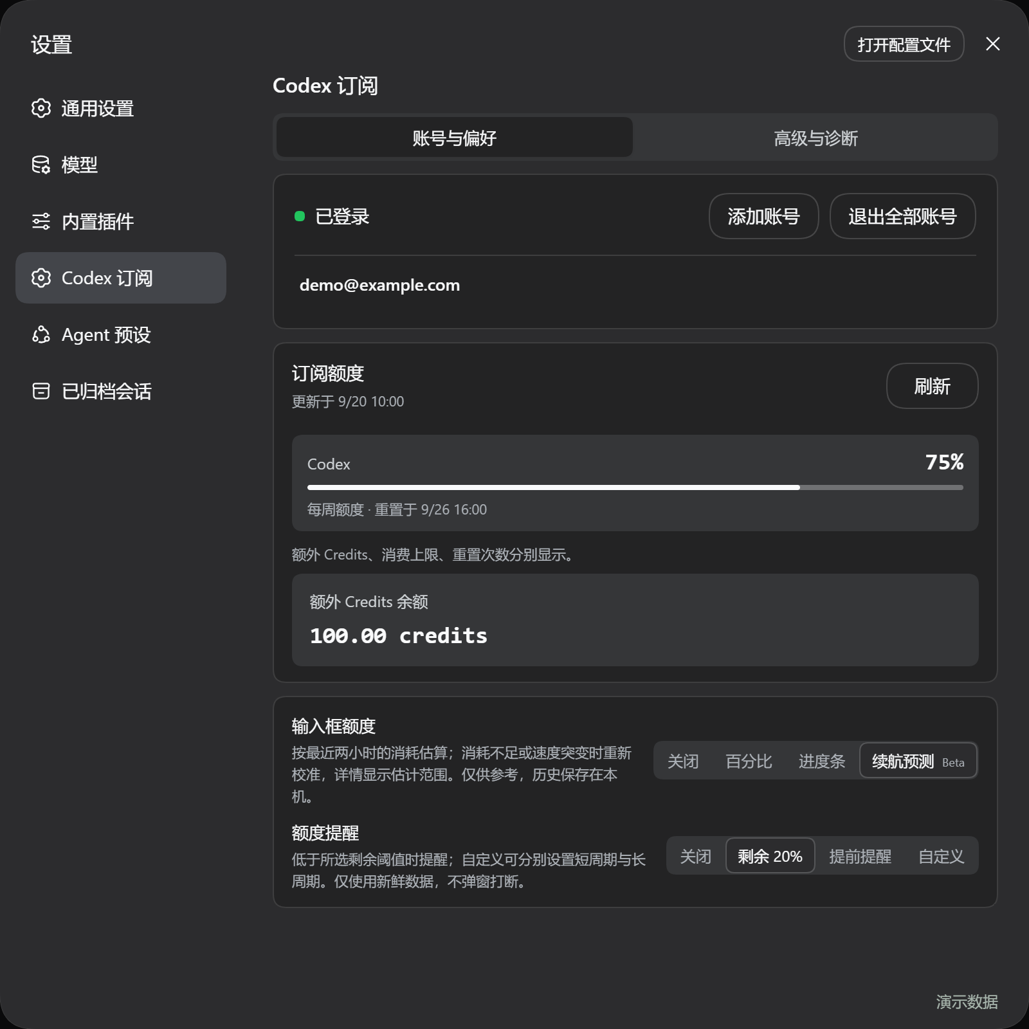The width and height of the screenshot is (1029, 1029).
Task: Click the gear icon beside Codex 订阅
Action: (41, 278)
